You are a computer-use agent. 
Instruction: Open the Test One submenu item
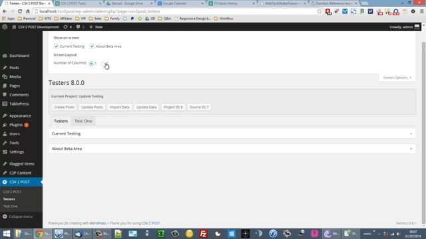11,206
